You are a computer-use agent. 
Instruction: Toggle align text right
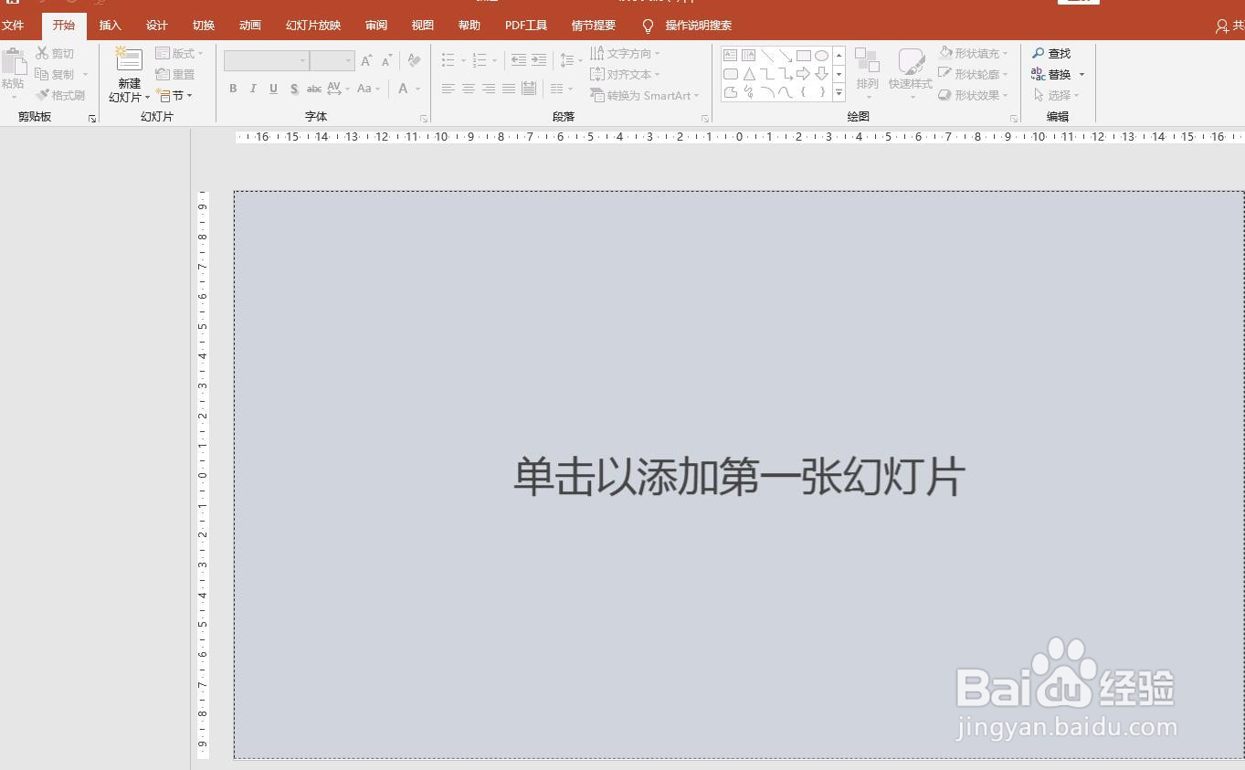coord(489,89)
